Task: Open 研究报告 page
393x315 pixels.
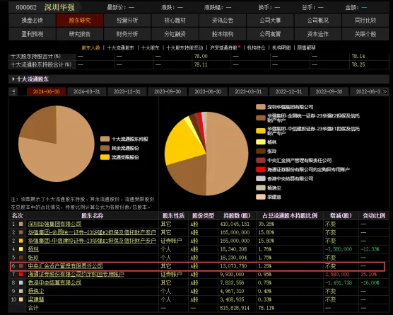Action: coord(80,34)
